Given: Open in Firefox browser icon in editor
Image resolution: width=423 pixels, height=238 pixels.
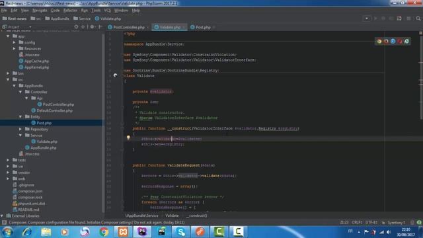Looking at the screenshot, I should coord(386,41).
